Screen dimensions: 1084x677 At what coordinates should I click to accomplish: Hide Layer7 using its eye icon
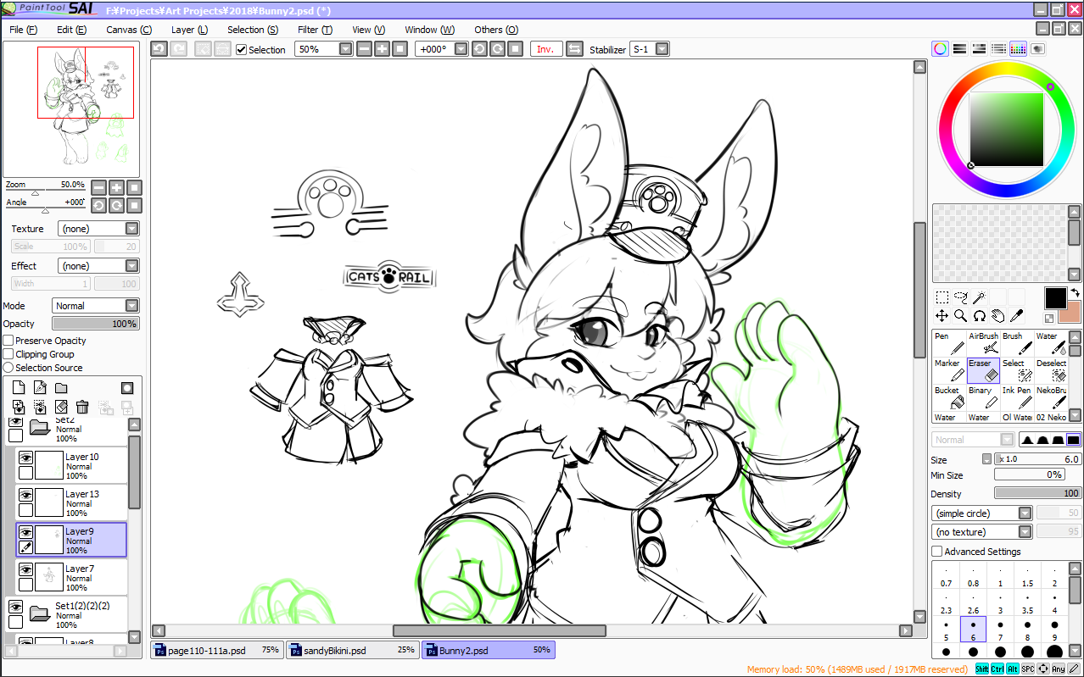(x=26, y=569)
